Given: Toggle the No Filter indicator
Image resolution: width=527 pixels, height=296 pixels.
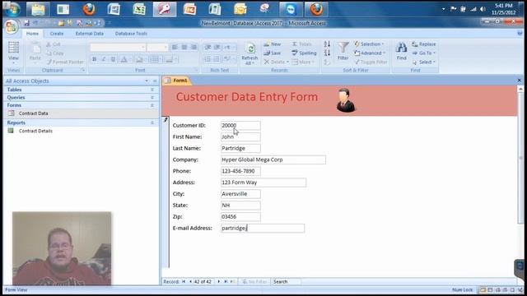Looking at the screenshot, I should [x=254, y=281].
